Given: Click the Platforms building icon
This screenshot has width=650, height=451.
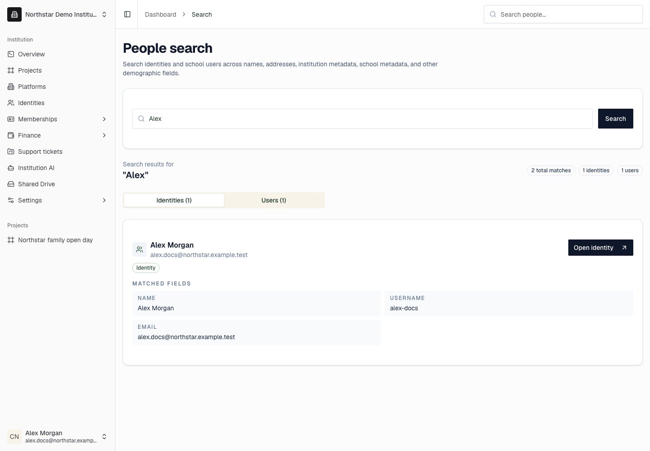Looking at the screenshot, I should click(11, 87).
